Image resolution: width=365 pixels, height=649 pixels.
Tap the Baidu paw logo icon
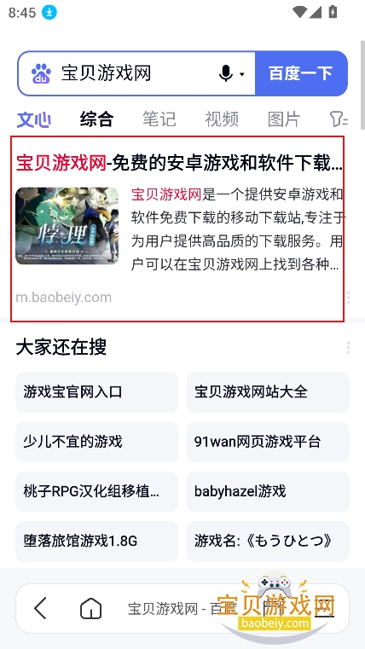(x=41, y=73)
